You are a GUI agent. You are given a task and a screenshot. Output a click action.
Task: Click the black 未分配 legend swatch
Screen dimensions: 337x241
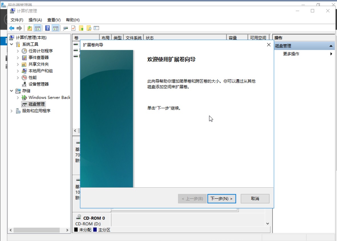(x=76, y=230)
